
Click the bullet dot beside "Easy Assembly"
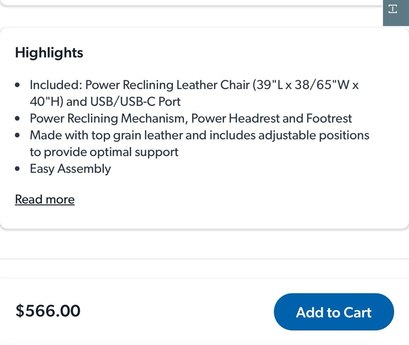[x=17, y=169]
